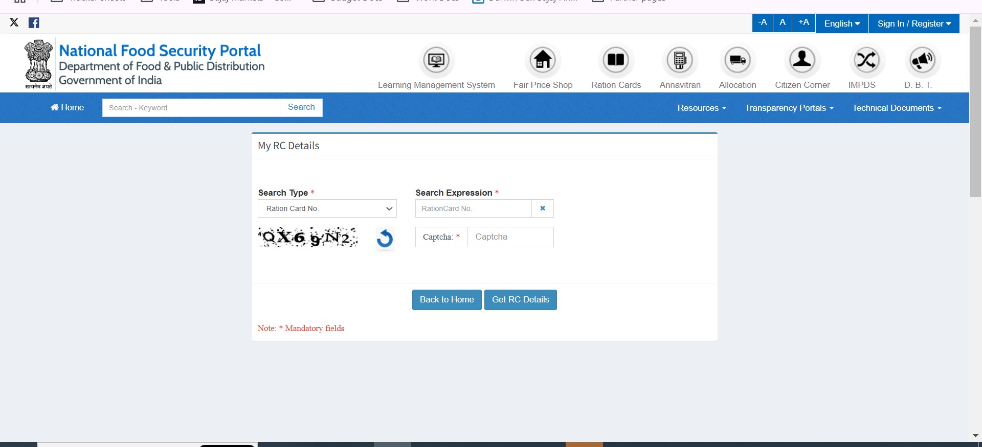Expand the Sign In / Register menu
This screenshot has width=982, height=447.
(913, 23)
